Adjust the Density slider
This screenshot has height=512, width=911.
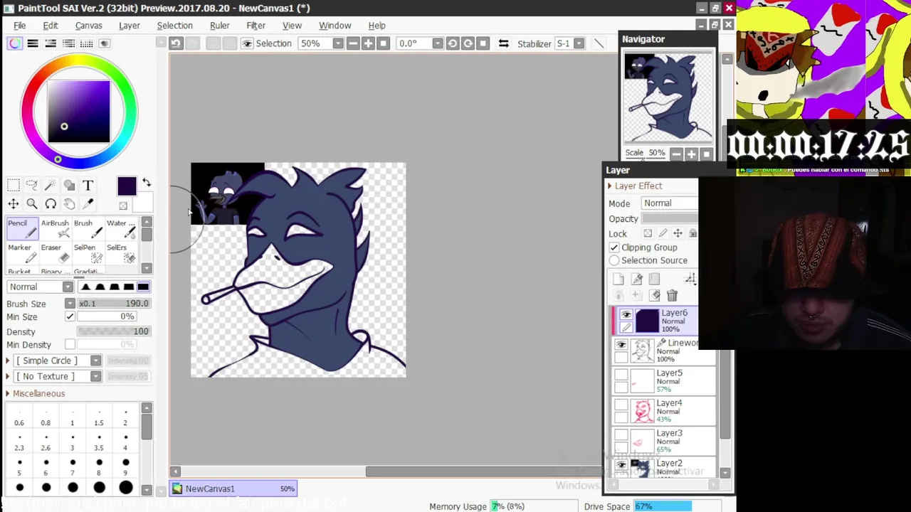[114, 331]
